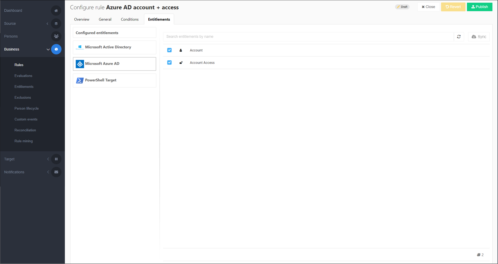Click the PowerShell Target icon

[x=80, y=80]
